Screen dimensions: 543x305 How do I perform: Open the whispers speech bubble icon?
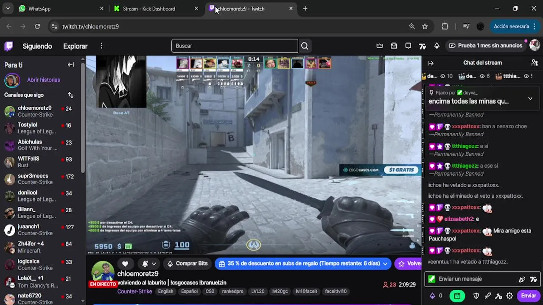pyautogui.click(x=408, y=46)
